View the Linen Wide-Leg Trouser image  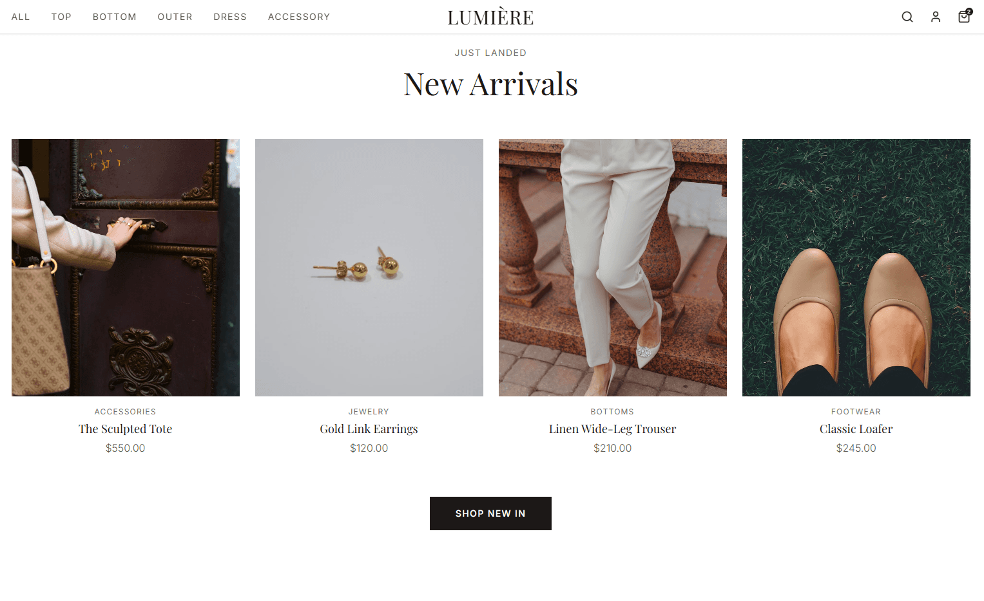tap(613, 268)
